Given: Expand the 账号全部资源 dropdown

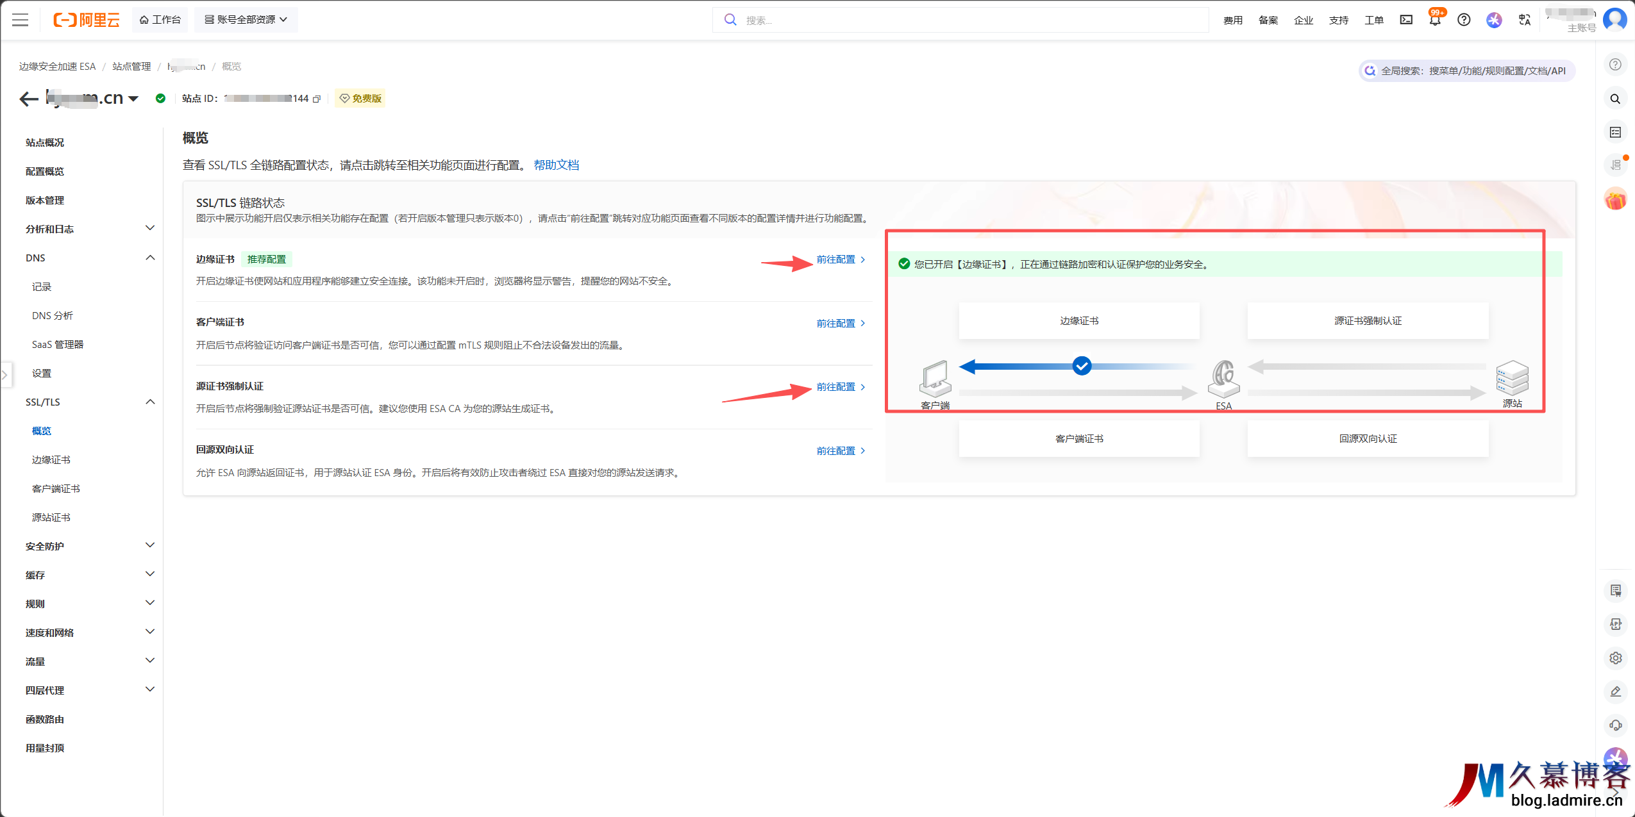Looking at the screenshot, I should click(x=246, y=20).
